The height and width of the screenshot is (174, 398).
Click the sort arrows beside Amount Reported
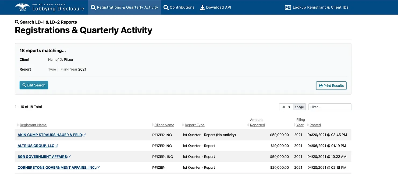248,125
